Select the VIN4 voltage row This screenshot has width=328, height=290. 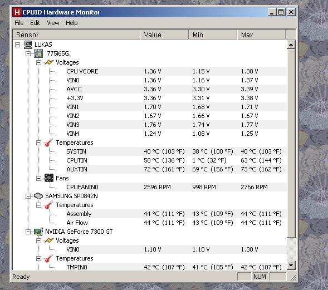tap(176, 134)
